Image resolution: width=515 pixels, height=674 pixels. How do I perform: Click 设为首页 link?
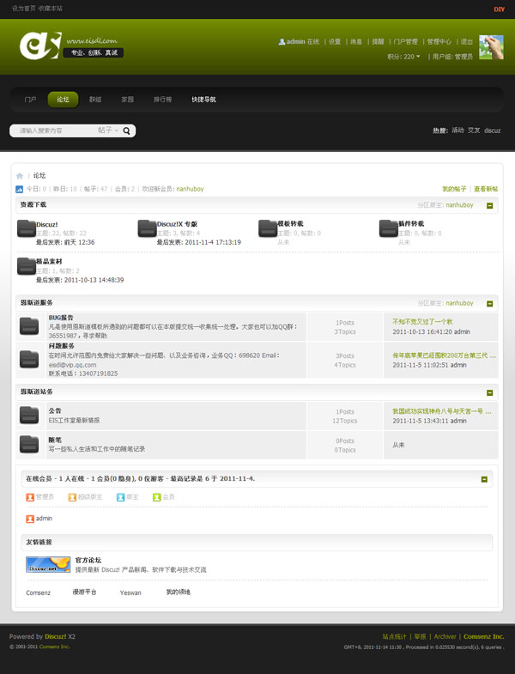[24, 9]
